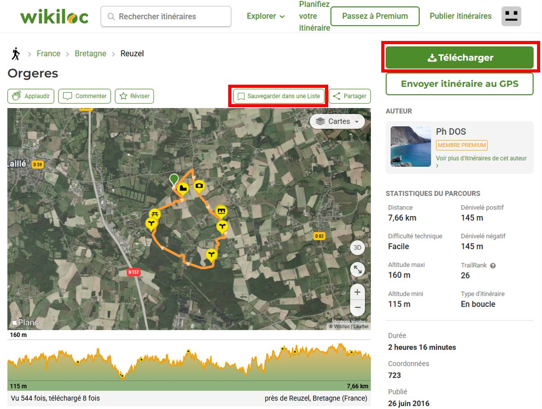The width and height of the screenshot is (542, 409).
Task: Click the hiking activity icon in breadcrumb
Action: (x=16, y=54)
